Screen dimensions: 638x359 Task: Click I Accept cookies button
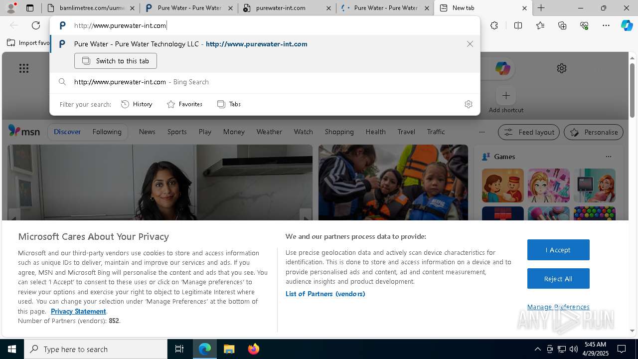click(558, 250)
